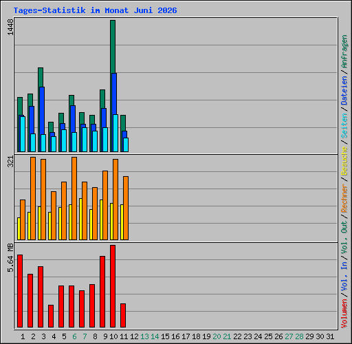Image resolution: width=352 pixels, height=344 pixels.
Task: Click the cyan Seiten bar for day 1
Action: [23, 134]
